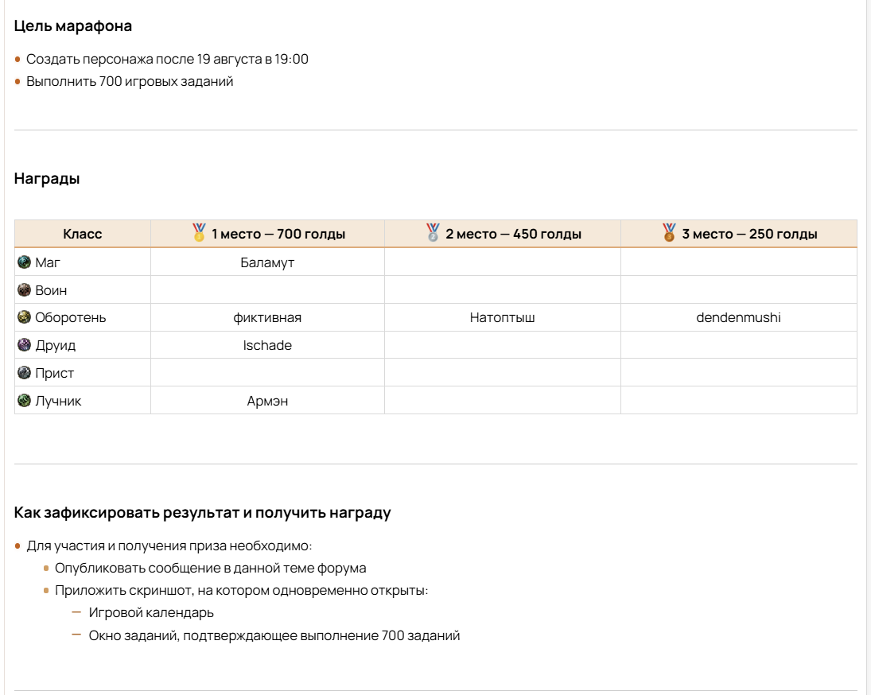Click the name 'Натоптыш'
The height and width of the screenshot is (695, 871).
[x=502, y=317]
